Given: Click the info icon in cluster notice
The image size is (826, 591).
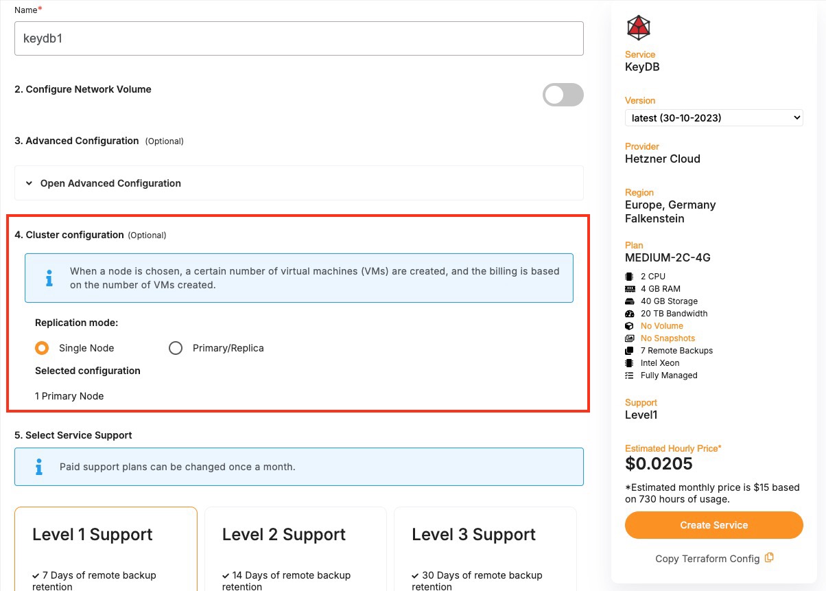Looking at the screenshot, I should [49, 278].
